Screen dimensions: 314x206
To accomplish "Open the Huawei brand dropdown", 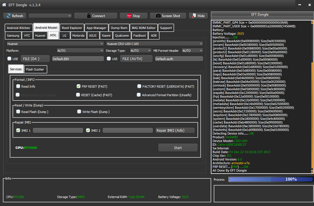I will coord(55,44).
